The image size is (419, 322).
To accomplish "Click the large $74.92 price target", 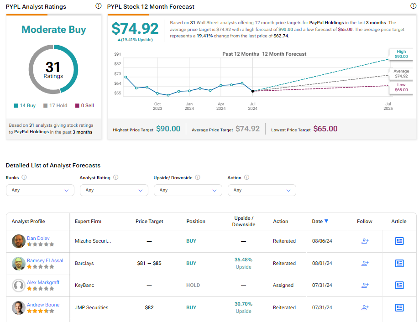I will pos(135,29).
